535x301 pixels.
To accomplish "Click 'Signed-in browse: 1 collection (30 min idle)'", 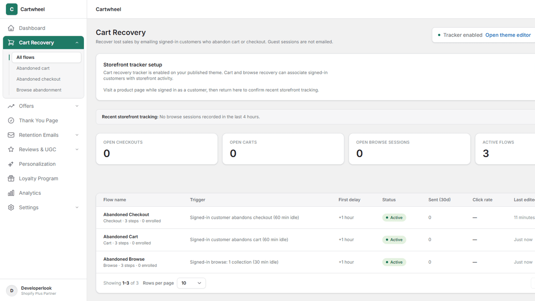I will click(234, 262).
